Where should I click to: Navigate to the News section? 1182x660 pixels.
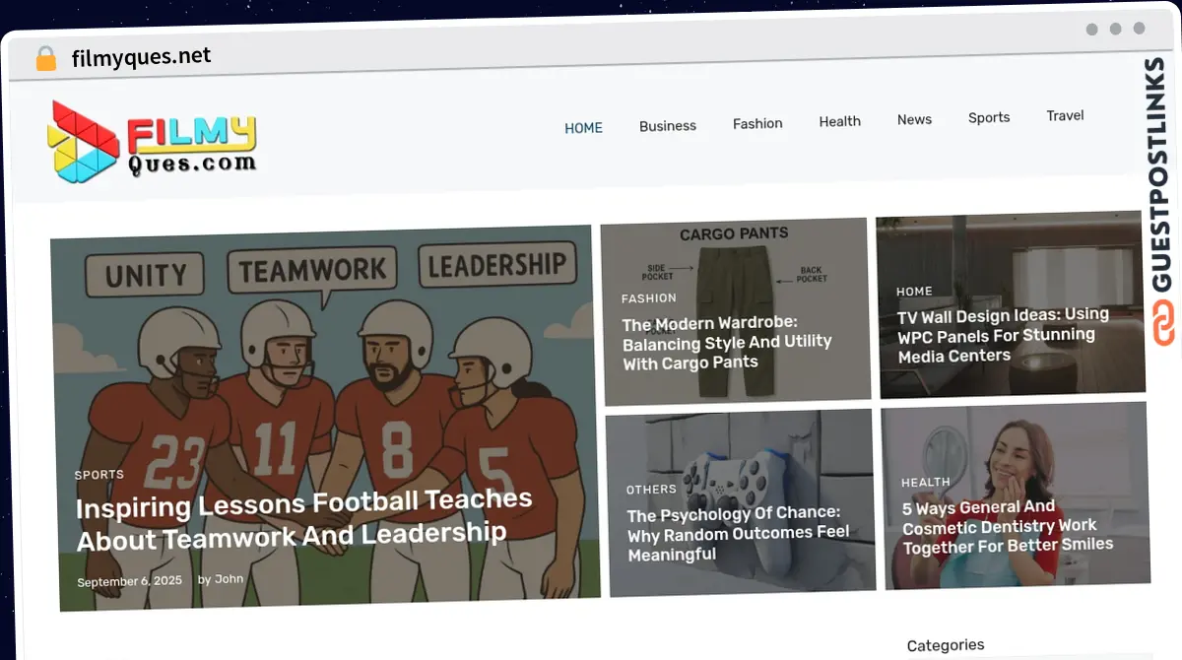click(x=914, y=119)
